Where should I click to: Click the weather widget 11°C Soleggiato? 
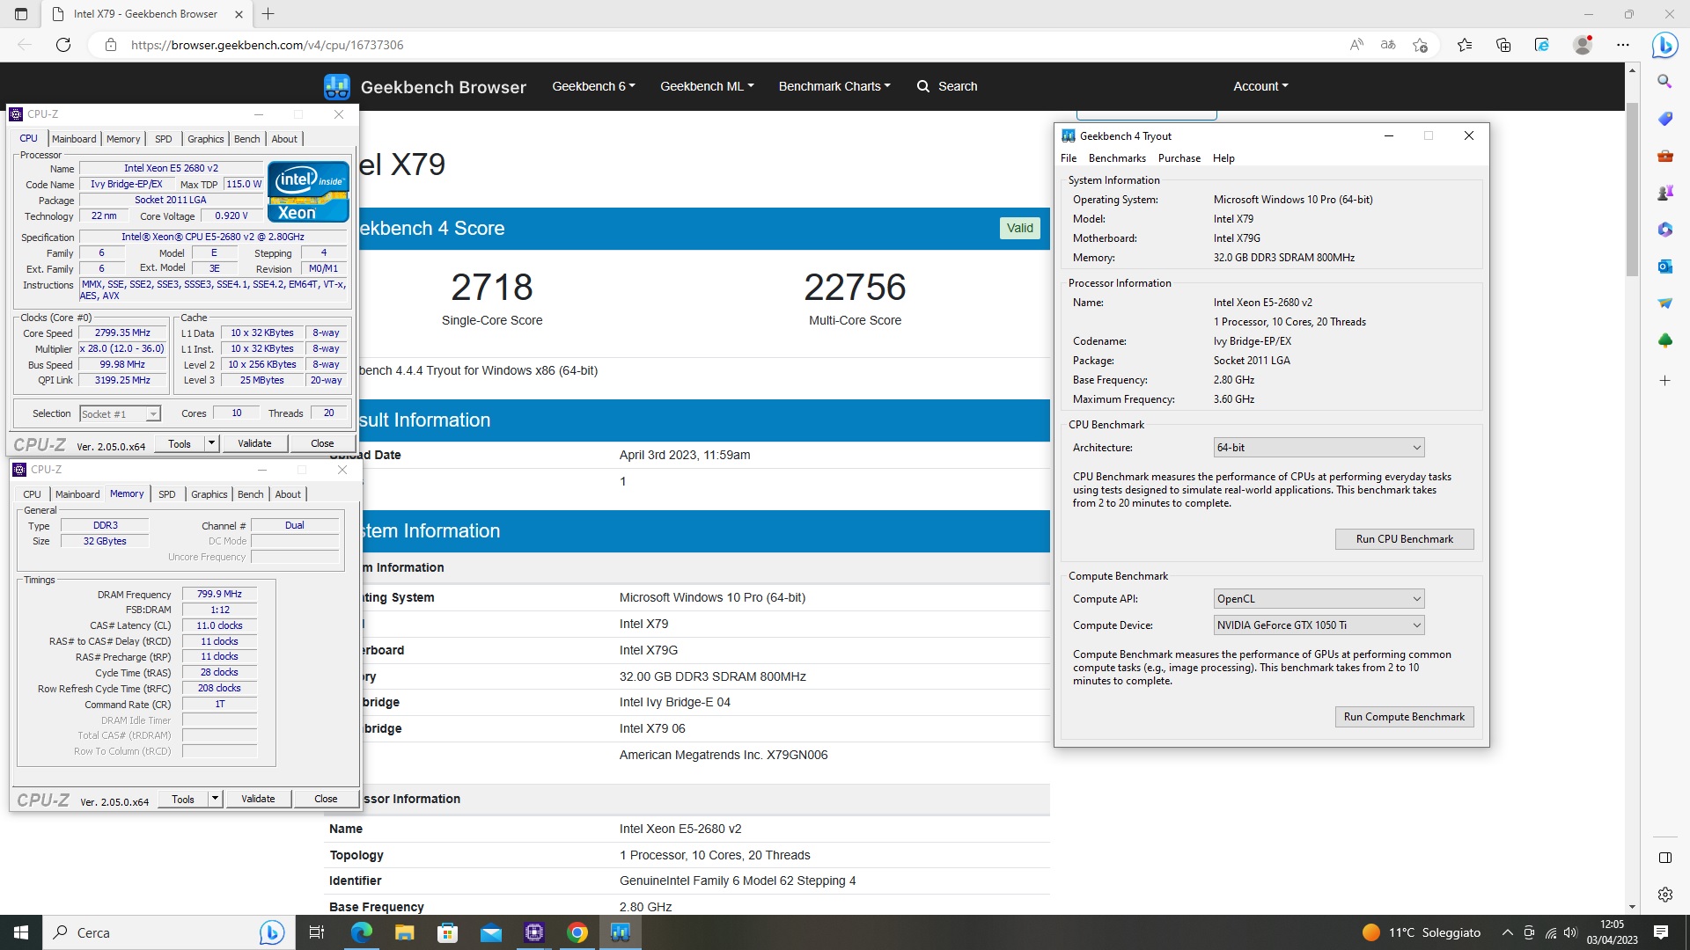tap(1422, 932)
